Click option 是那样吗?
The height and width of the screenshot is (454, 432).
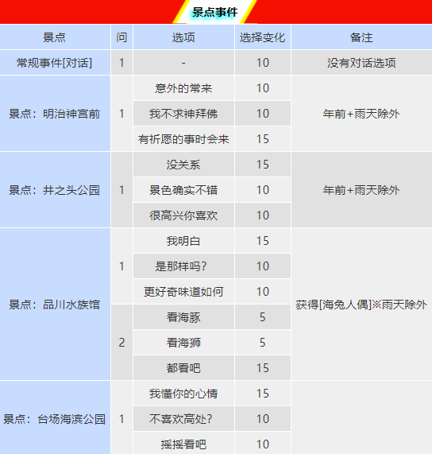click(x=183, y=266)
